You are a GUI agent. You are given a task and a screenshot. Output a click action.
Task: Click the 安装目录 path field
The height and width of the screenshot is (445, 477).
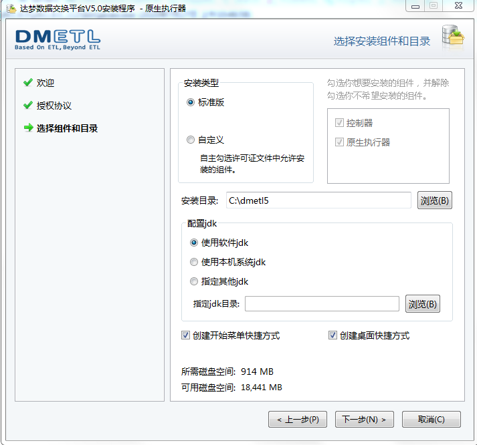(x=318, y=200)
